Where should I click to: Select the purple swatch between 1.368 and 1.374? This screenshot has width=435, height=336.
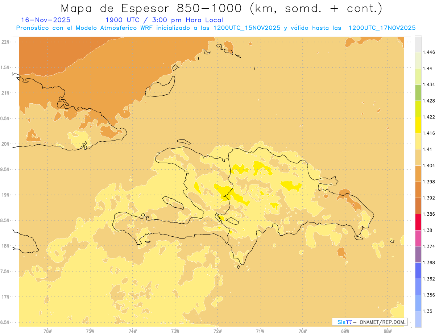point(418,254)
